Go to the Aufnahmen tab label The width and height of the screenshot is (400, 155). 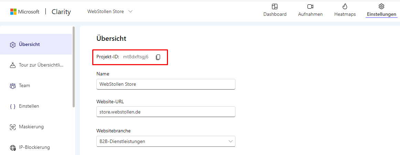(x=310, y=14)
